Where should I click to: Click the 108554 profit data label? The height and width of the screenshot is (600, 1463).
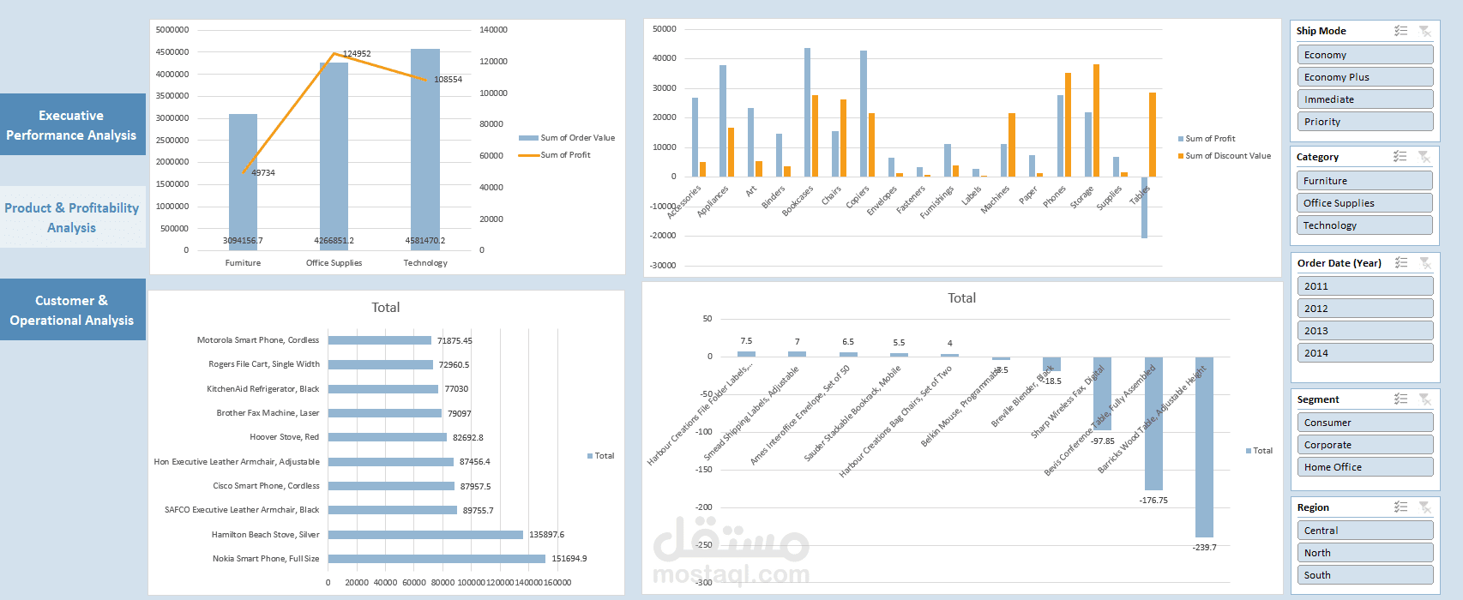click(448, 80)
